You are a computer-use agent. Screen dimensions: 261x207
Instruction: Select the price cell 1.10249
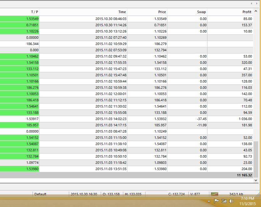pyautogui.click(x=161, y=131)
